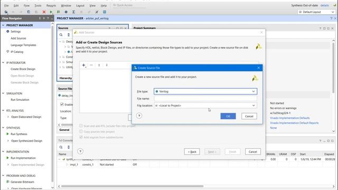The height and width of the screenshot is (190, 338).
Task: Expand Open Elaborated Design
Action: [x=8, y=117]
